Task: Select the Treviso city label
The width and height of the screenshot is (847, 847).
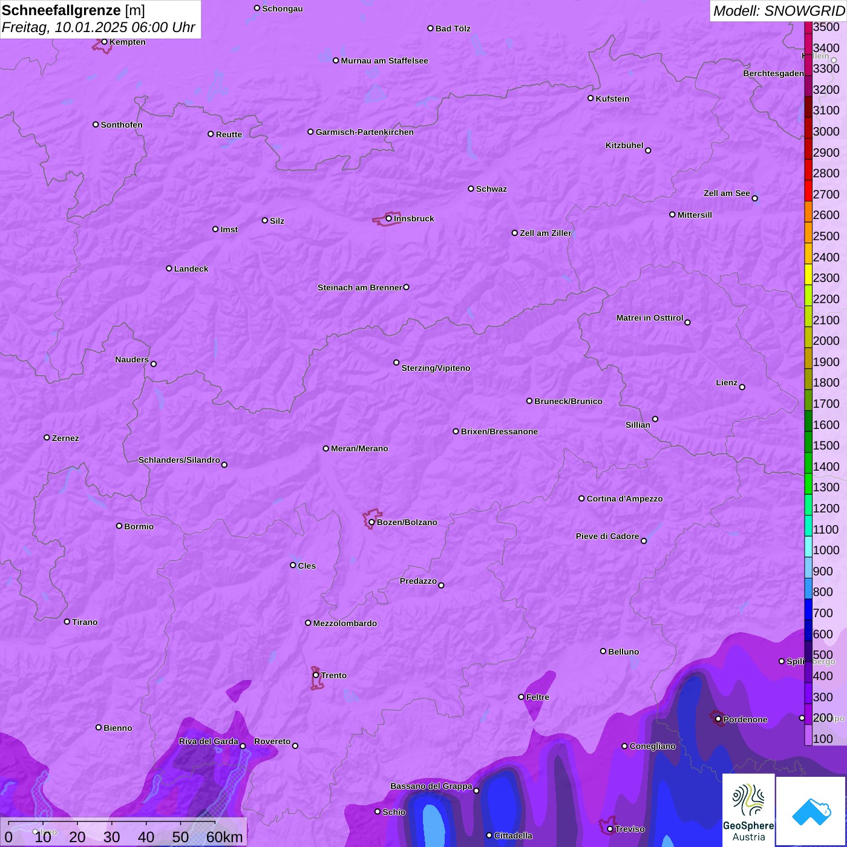Action: (630, 829)
